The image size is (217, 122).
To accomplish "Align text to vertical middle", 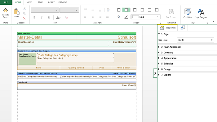I will 93,10.
